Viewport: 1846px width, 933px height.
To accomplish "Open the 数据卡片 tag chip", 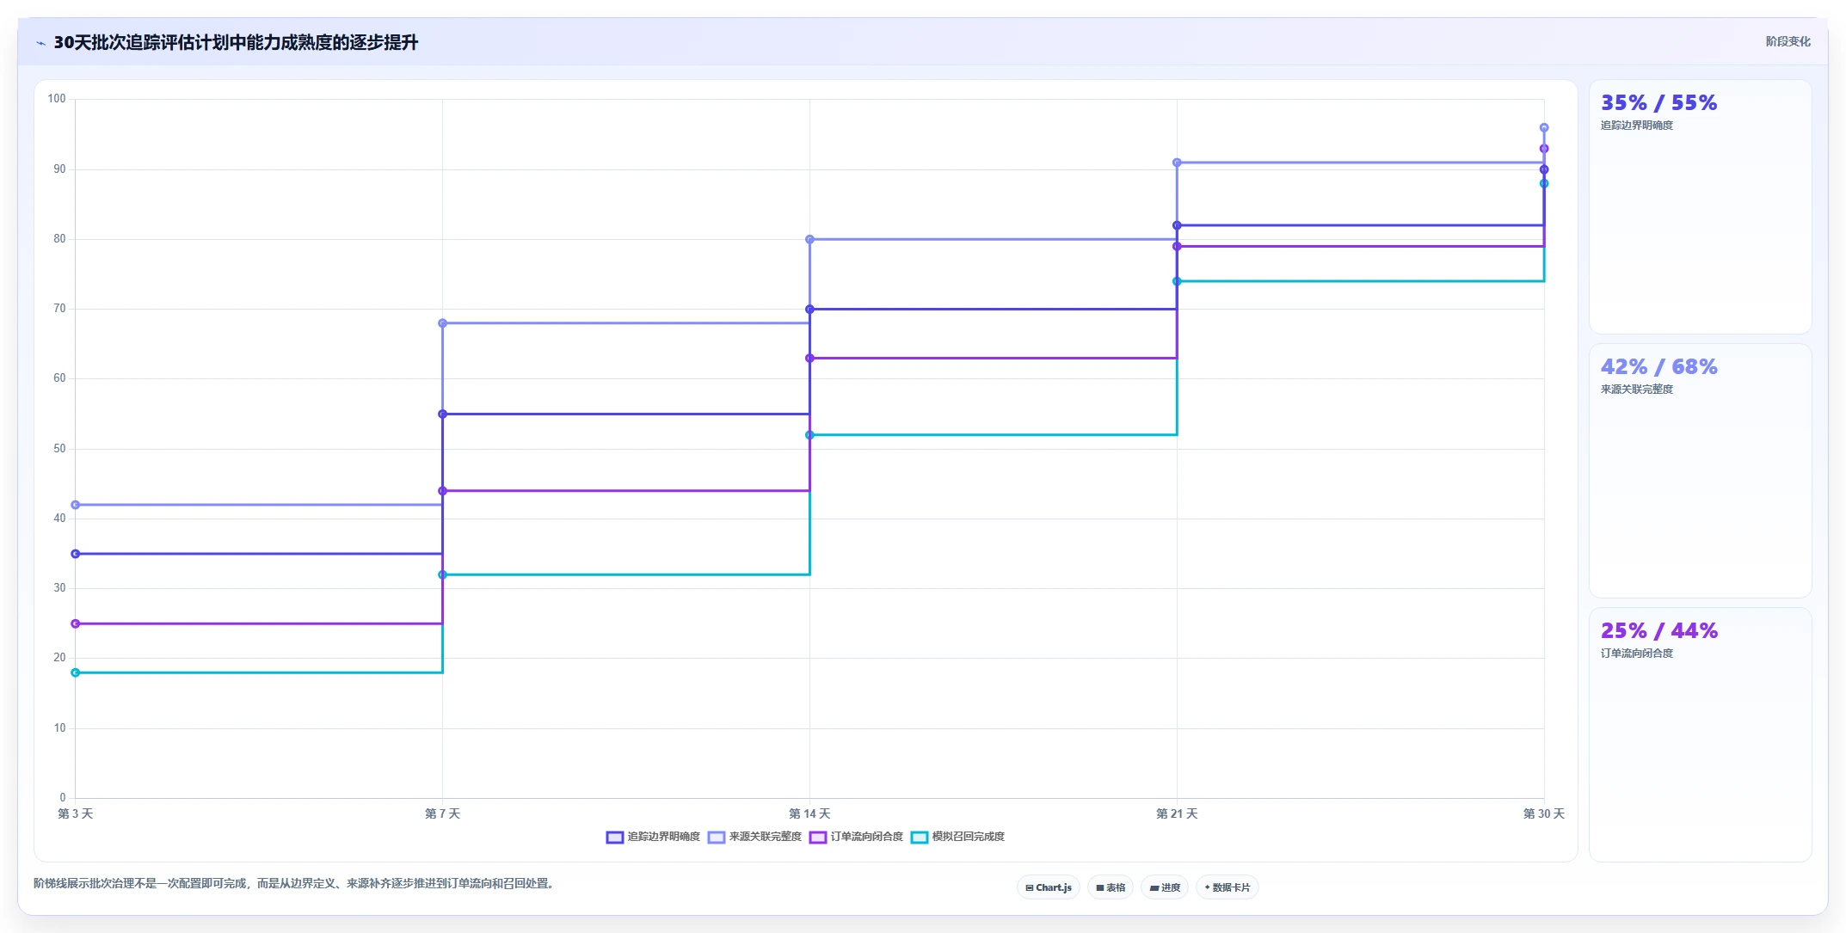I will pyautogui.click(x=1228, y=887).
